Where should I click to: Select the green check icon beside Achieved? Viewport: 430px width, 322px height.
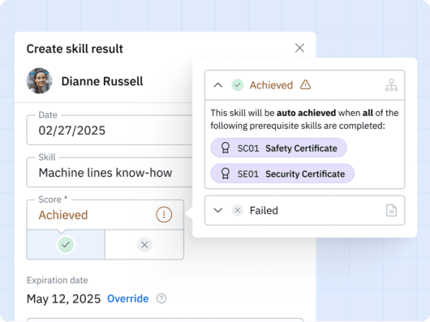click(238, 85)
